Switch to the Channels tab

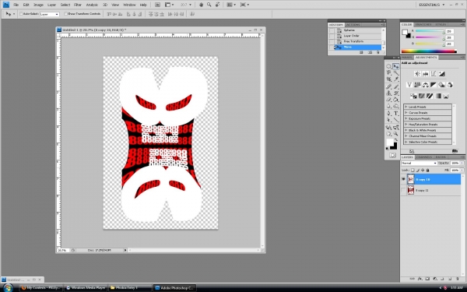point(424,157)
